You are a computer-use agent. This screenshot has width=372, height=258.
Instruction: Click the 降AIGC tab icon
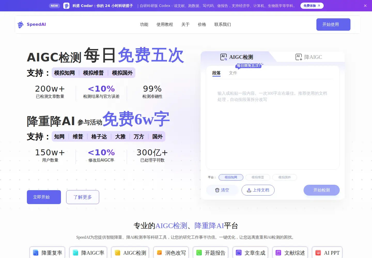(x=299, y=57)
